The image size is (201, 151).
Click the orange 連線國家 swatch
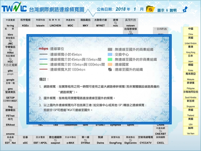tap(110, 65)
